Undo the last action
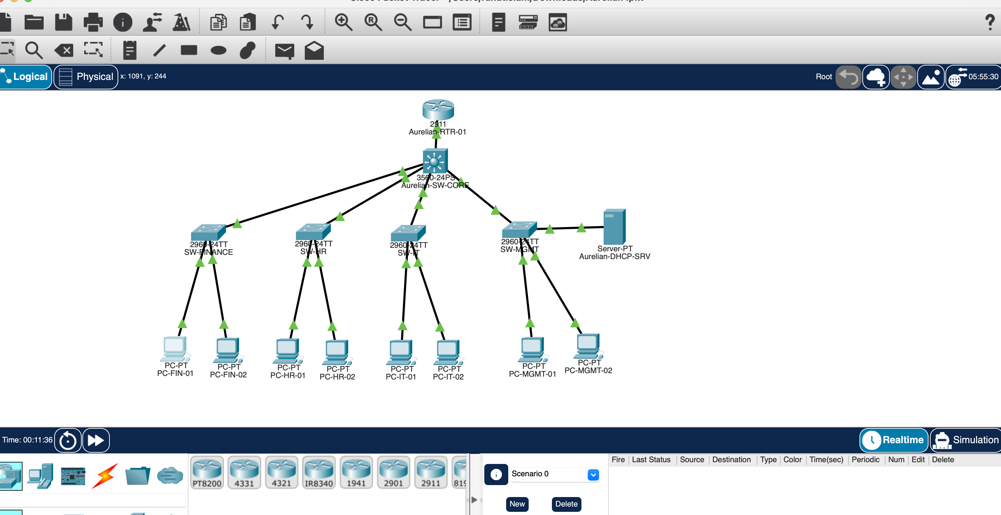This screenshot has width=1001, height=515. coord(277,22)
